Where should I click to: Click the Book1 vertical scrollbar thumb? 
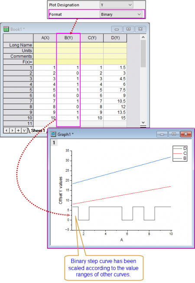click(x=143, y=54)
